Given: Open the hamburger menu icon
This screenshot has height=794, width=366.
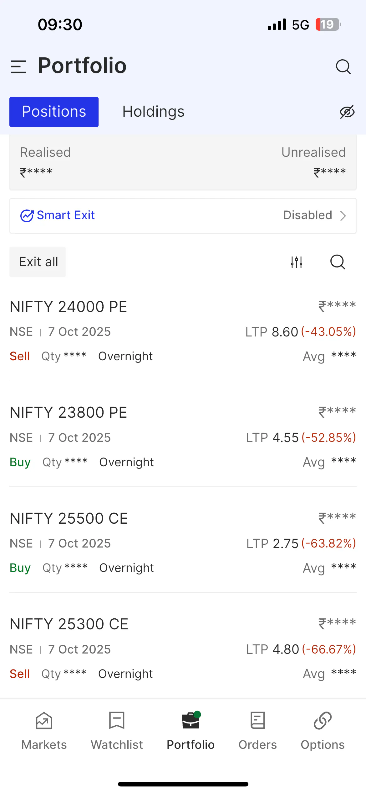Looking at the screenshot, I should [18, 67].
